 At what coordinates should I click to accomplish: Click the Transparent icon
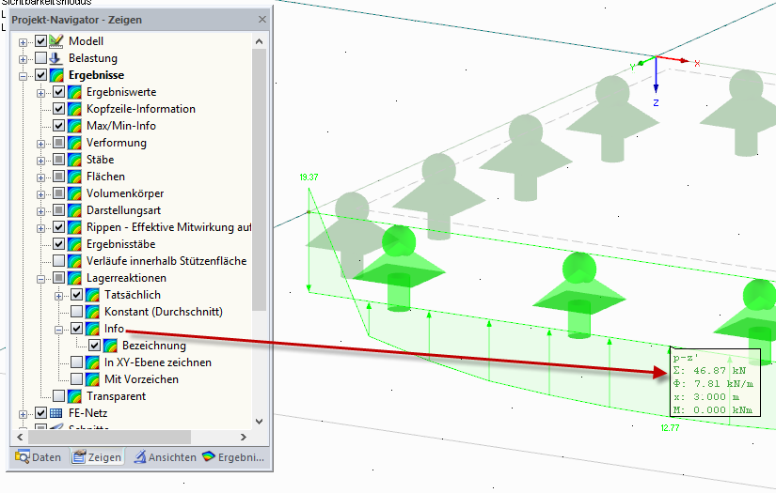(74, 396)
